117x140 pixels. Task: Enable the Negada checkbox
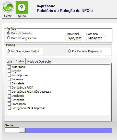point(9,71)
